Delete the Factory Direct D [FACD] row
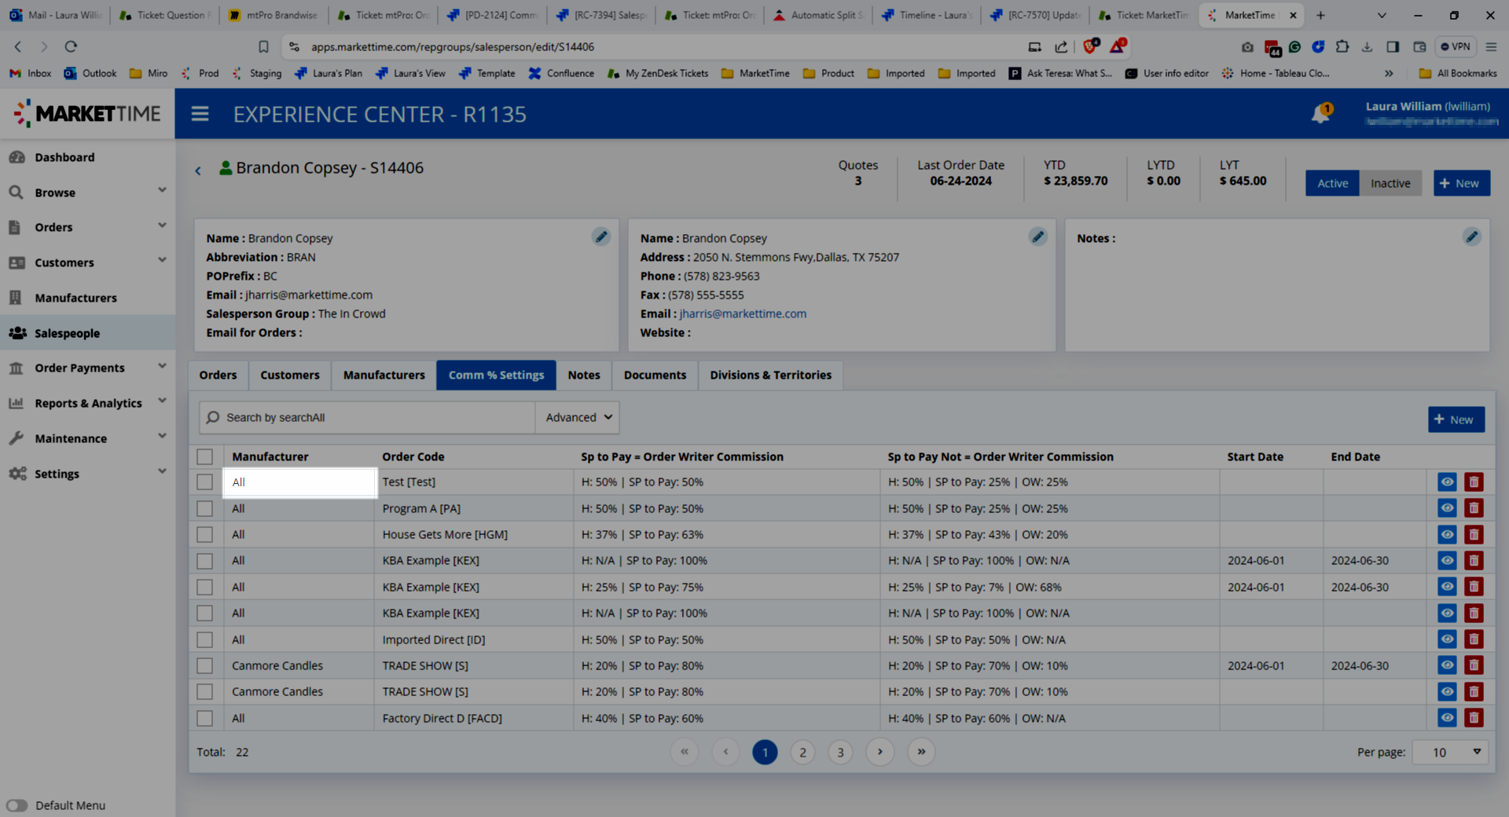Screen dimensions: 1509x817 click(1474, 718)
